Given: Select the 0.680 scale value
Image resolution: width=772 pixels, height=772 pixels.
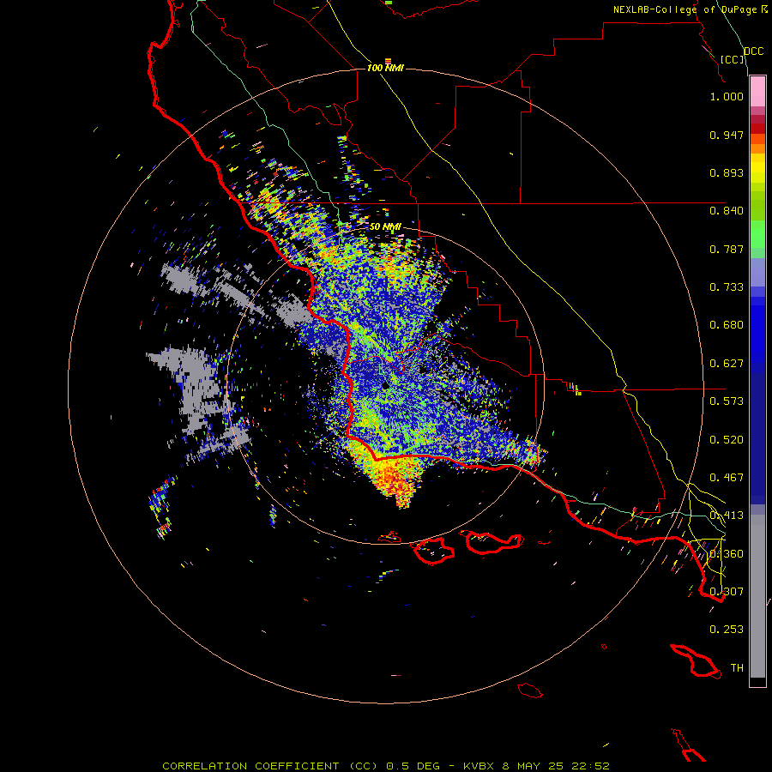Looking at the screenshot, I should coord(727,325).
